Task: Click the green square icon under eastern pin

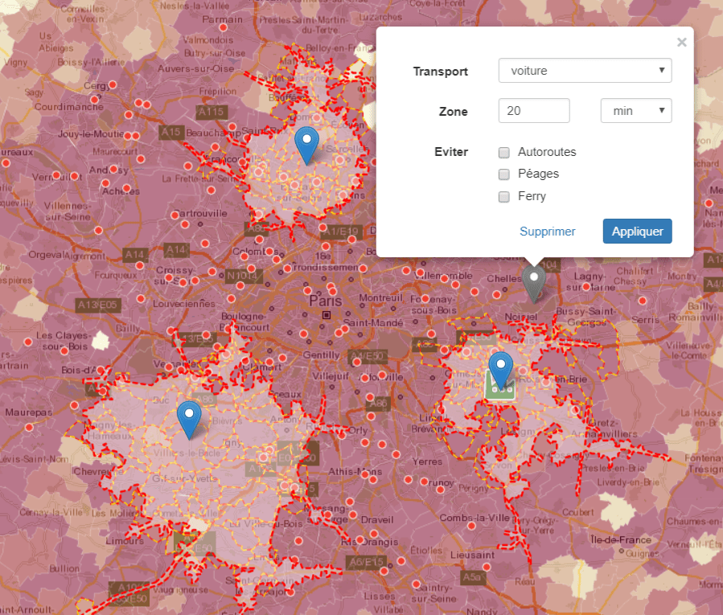Action: point(500,387)
